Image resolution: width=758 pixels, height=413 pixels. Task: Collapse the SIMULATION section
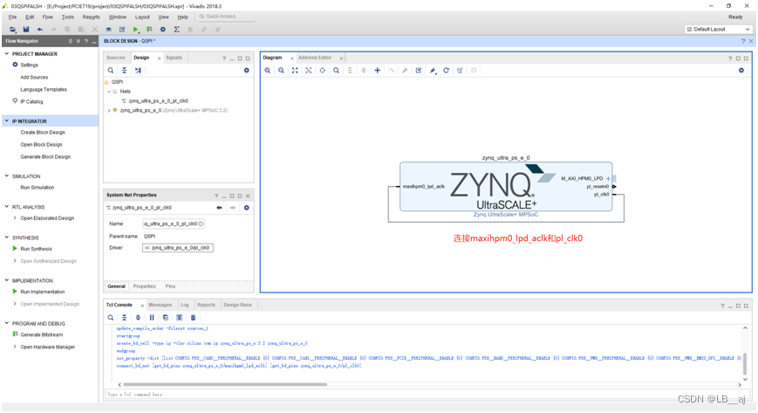coord(7,176)
